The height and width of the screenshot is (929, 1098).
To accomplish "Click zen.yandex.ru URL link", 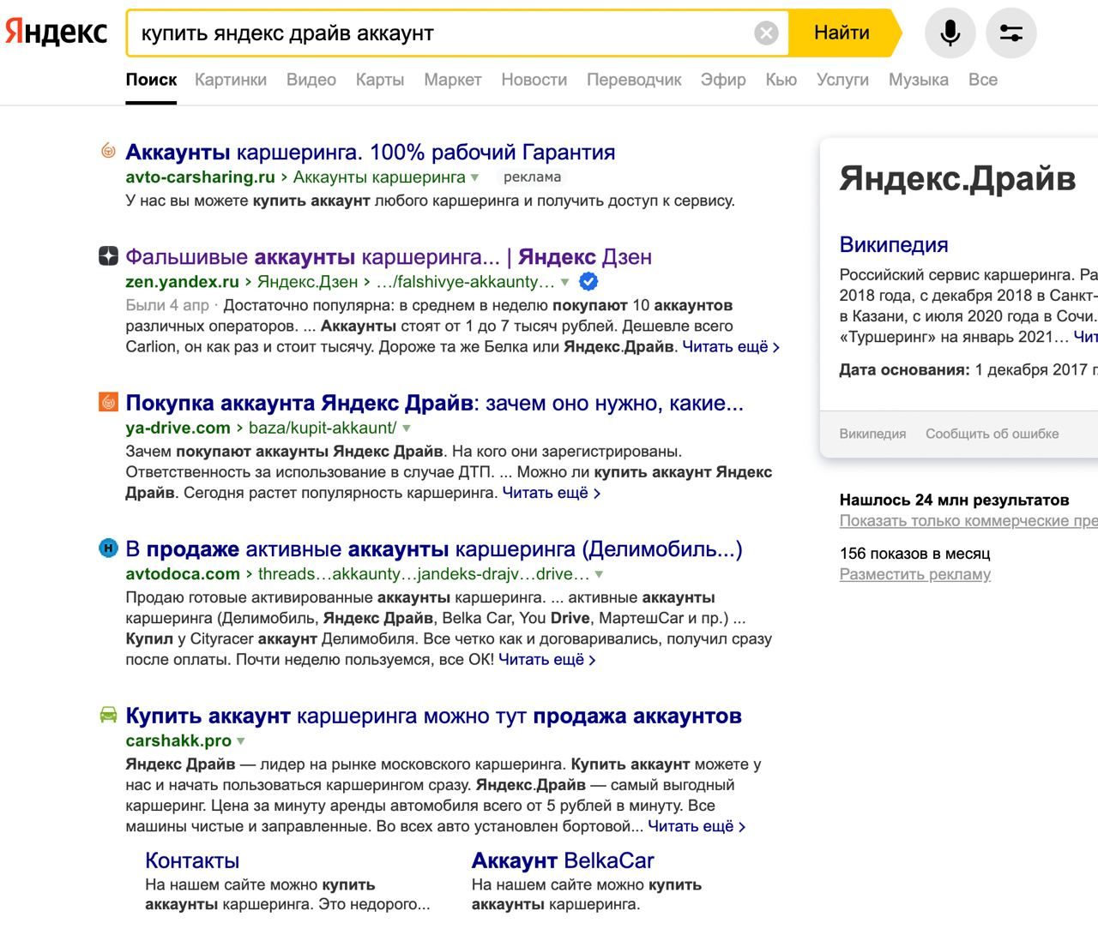I will [182, 281].
